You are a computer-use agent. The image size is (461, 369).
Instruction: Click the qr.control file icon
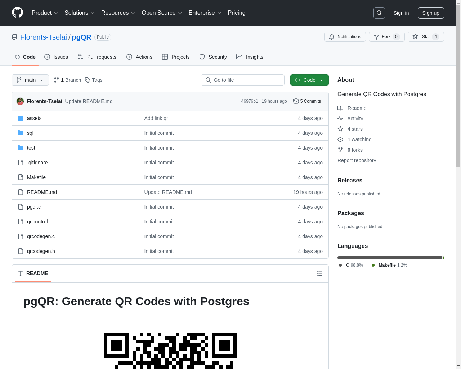coord(21,222)
